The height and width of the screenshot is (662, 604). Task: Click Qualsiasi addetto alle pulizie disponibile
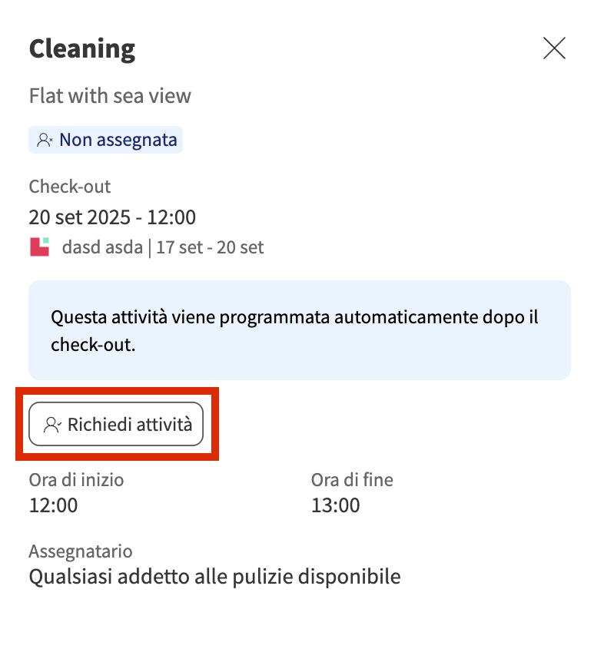pyautogui.click(x=214, y=576)
